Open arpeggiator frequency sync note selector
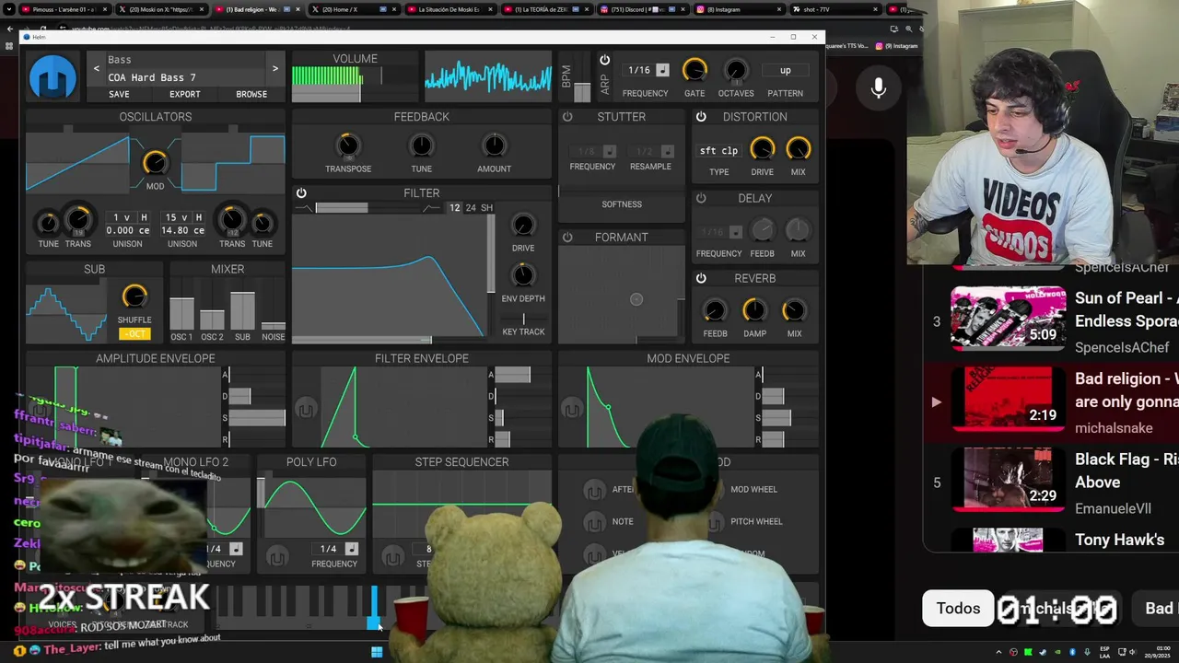This screenshot has width=1179, height=663. (x=662, y=71)
